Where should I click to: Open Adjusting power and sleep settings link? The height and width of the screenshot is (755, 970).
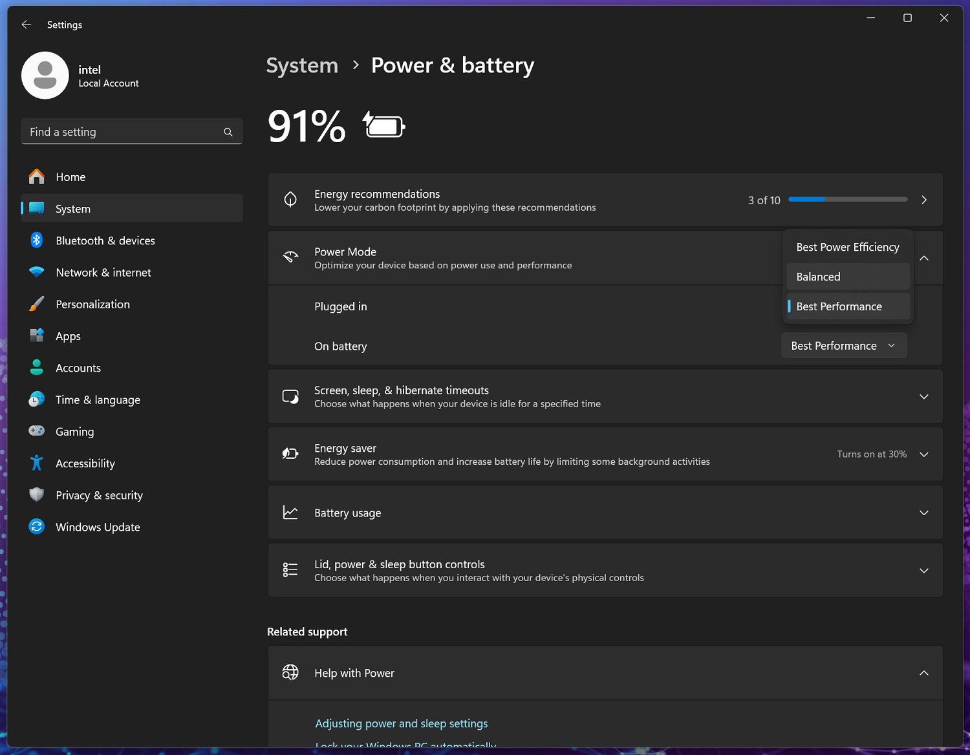click(x=402, y=723)
